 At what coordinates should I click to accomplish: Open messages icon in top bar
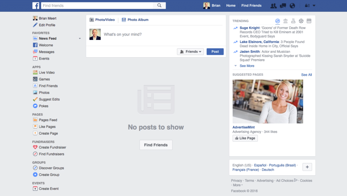pyautogui.click(x=283, y=6)
